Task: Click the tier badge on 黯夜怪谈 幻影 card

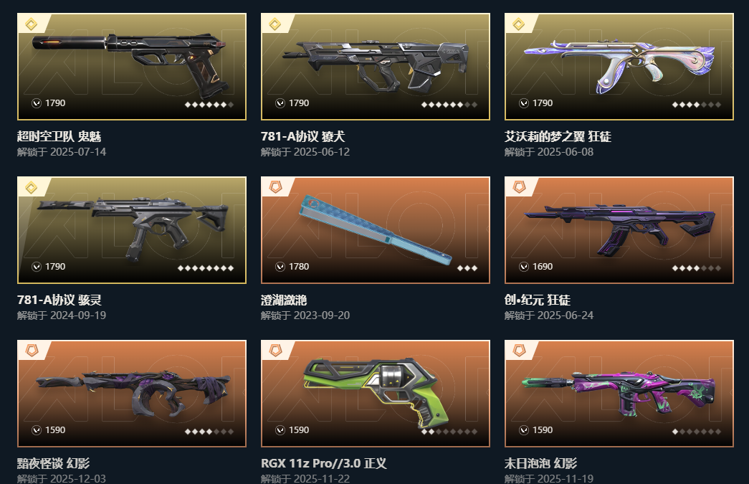Action: coord(32,351)
